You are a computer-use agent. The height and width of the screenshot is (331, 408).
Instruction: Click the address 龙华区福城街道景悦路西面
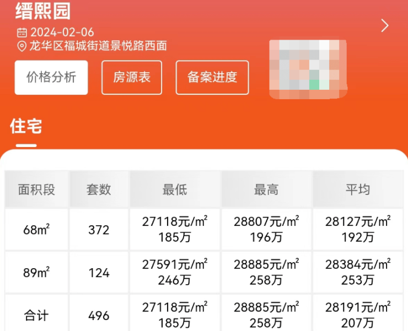tap(98, 46)
